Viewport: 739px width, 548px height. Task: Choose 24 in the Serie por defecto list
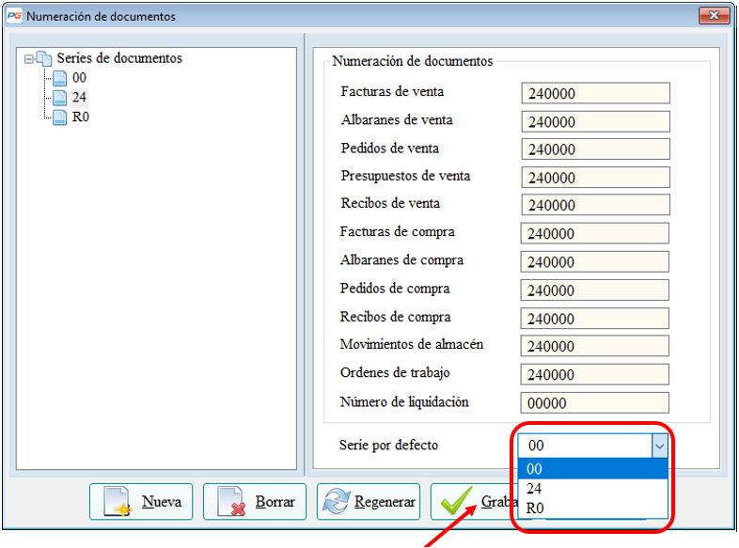[593, 489]
